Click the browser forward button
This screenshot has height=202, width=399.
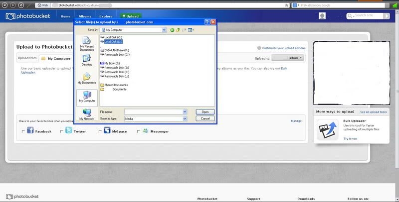pyautogui.click(x=13, y=5)
